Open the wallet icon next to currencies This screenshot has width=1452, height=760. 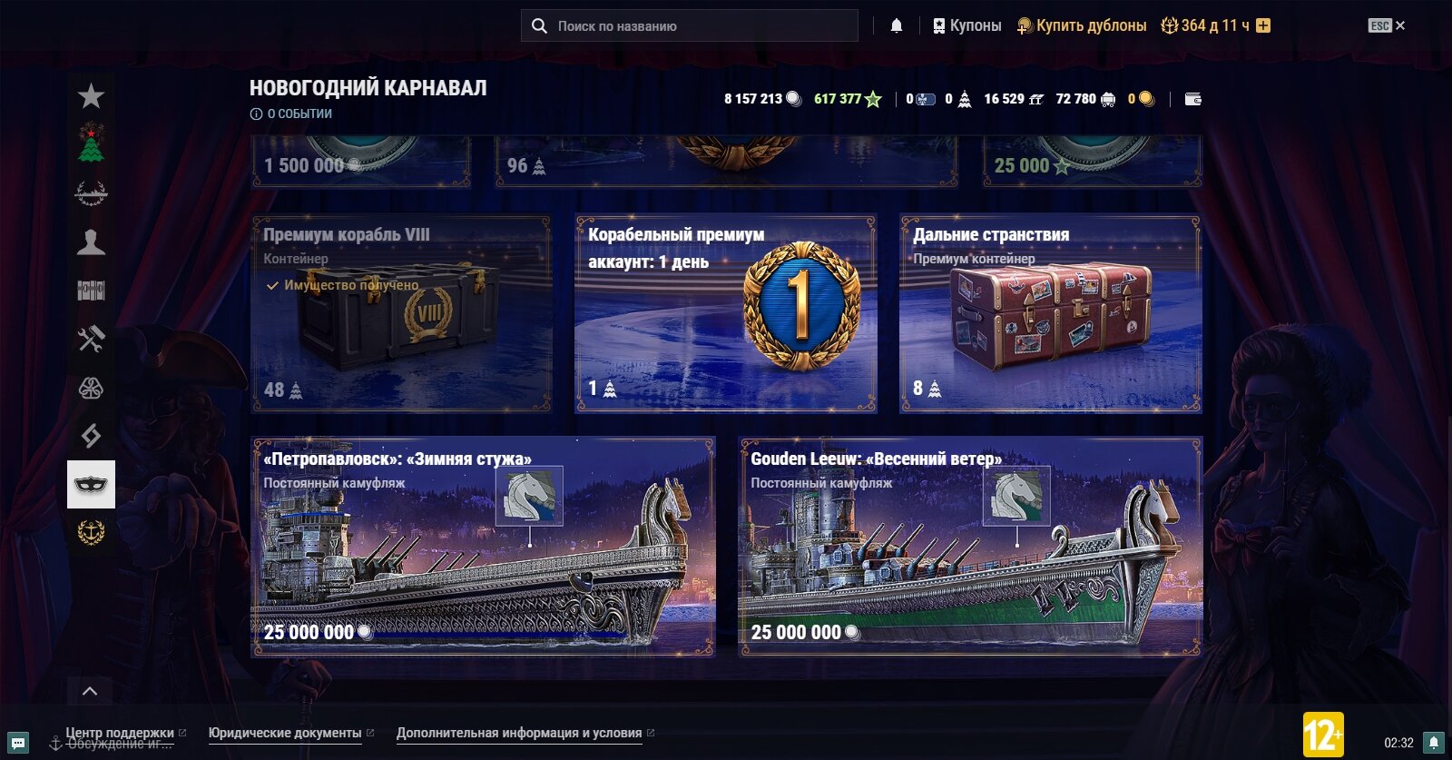1193,99
